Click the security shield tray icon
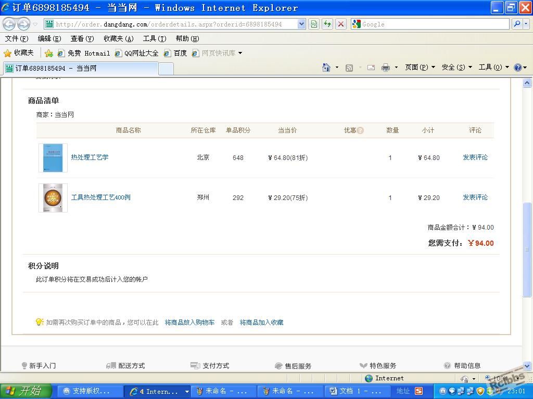This screenshot has width=533, height=399. (480, 391)
